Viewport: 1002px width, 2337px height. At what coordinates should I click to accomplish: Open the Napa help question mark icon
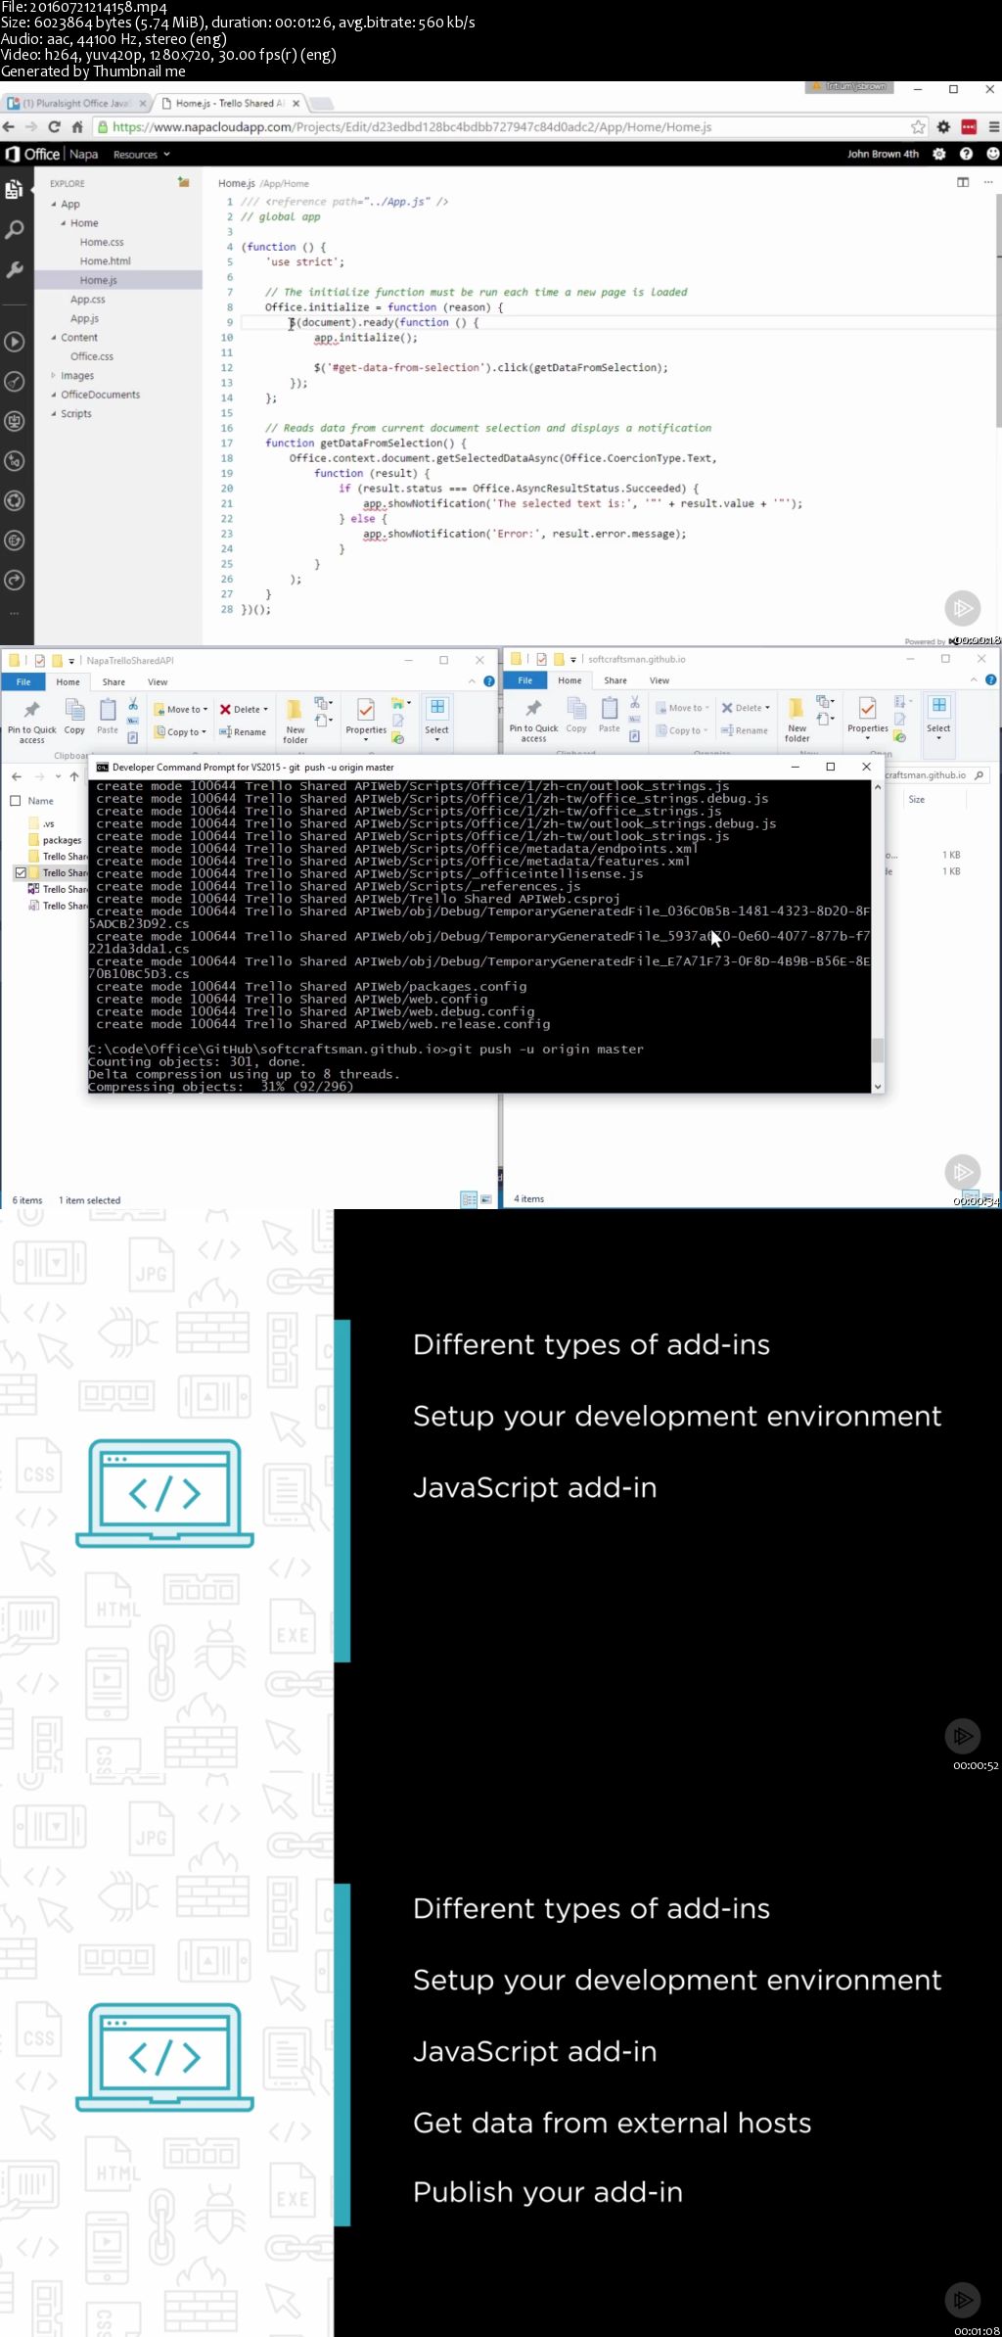coord(966,154)
